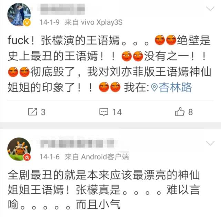Click the repost icon showing 3

(32, 112)
